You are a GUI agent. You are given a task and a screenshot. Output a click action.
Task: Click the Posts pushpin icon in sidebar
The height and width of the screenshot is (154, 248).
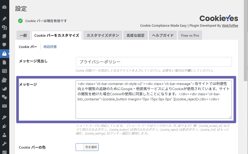4,19
